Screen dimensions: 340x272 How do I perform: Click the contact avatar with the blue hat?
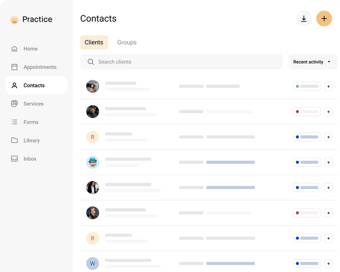(x=93, y=162)
